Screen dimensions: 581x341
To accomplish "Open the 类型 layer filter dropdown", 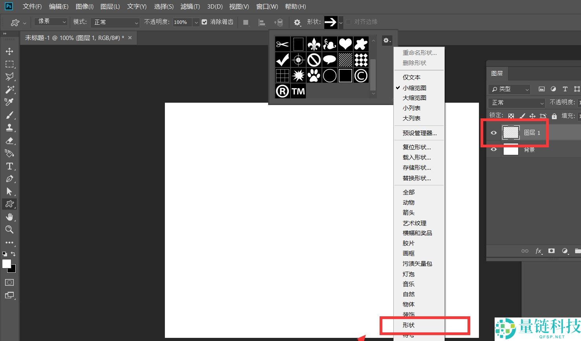I will [510, 89].
